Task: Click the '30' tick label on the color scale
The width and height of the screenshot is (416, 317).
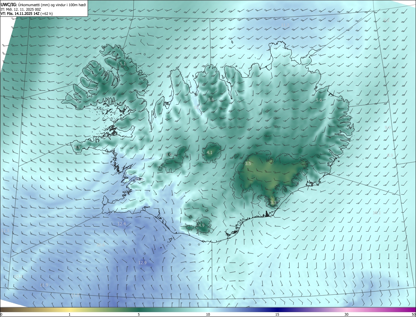Action: [346, 314]
